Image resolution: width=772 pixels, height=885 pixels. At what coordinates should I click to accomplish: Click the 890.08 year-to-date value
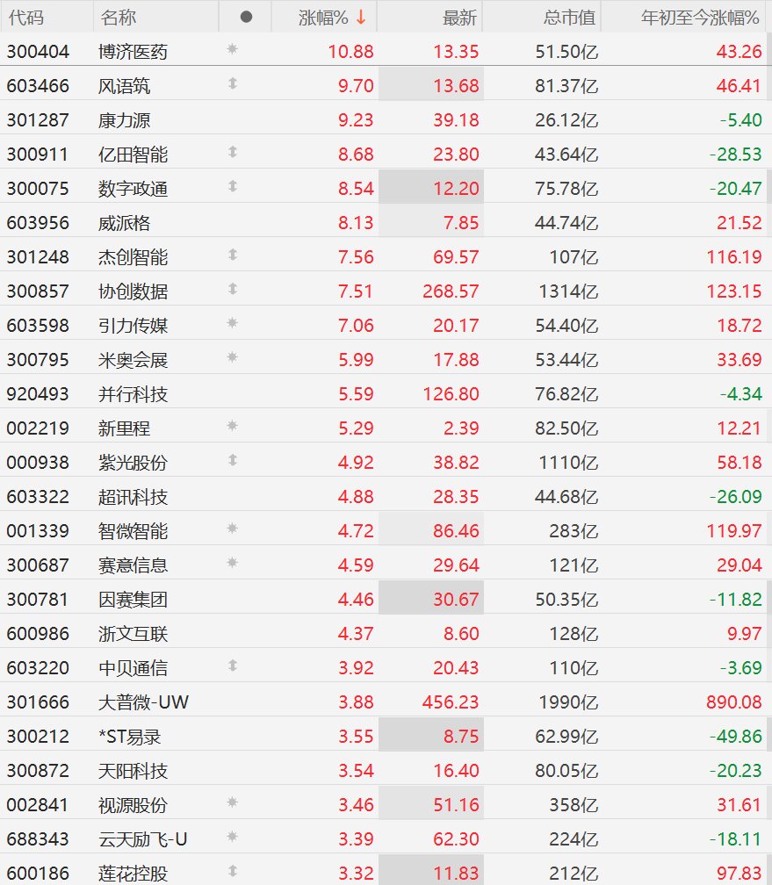[x=734, y=702]
